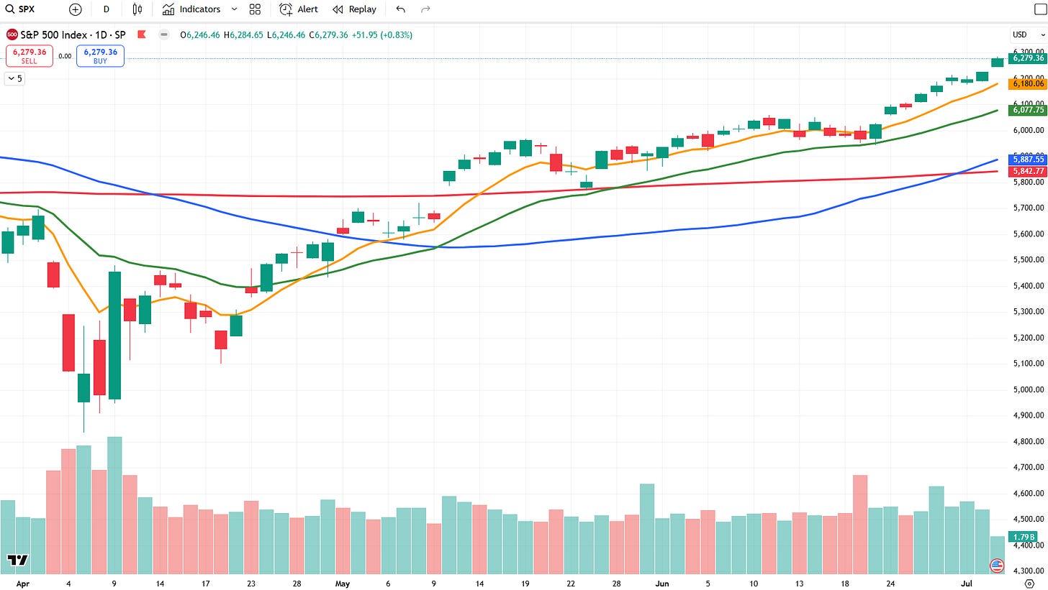This screenshot has width=1048, height=590.
Task: Redo the last undone action
Action: (425, 9)
